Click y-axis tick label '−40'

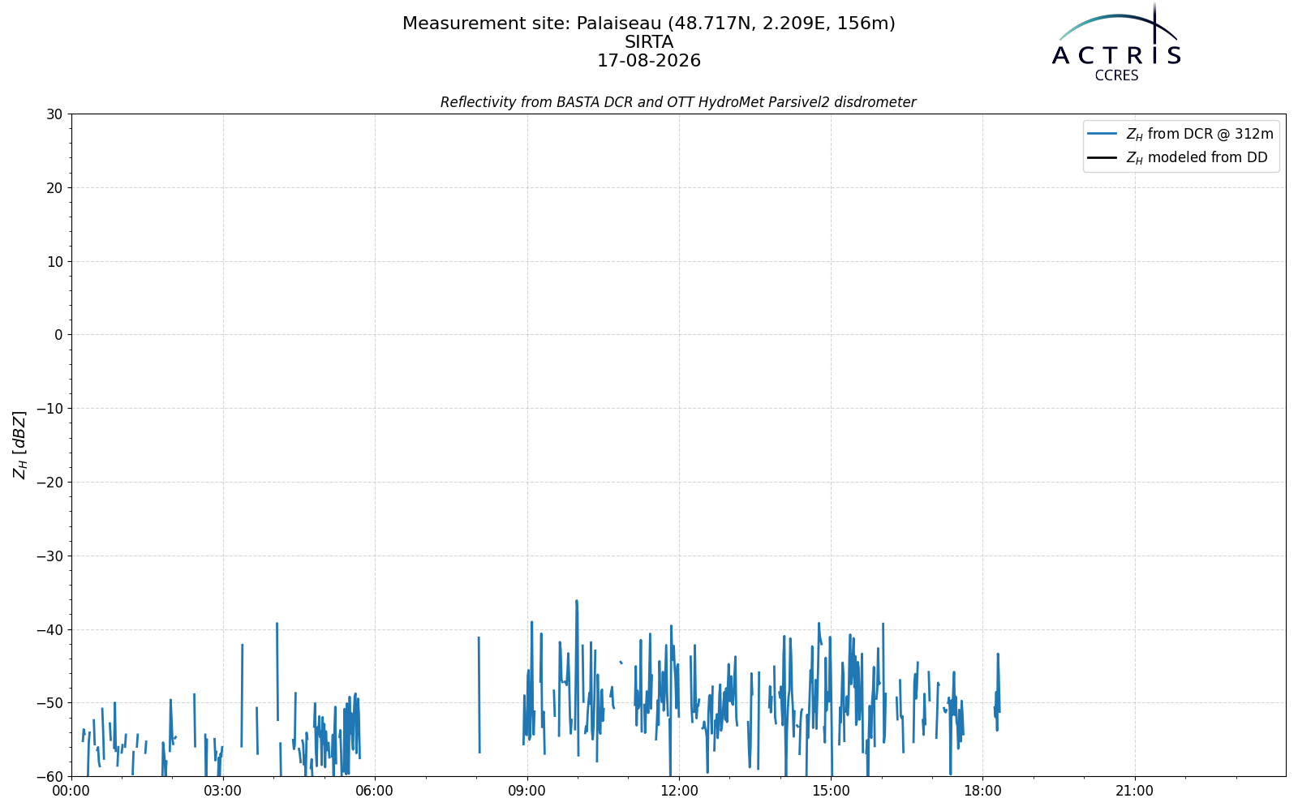pyautogui.click(x=49, y=629)
